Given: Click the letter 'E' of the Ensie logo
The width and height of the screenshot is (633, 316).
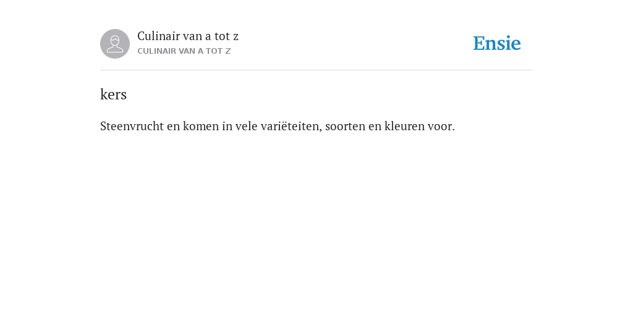Looking at the screenshot, I should tap(479, 44).
